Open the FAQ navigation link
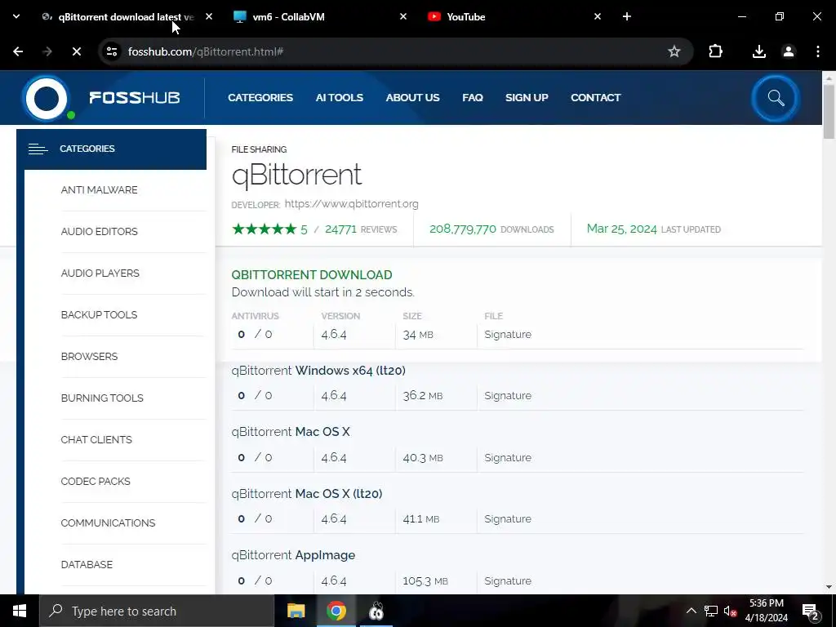This screenshot has width=836, height=627. [473, 98]
